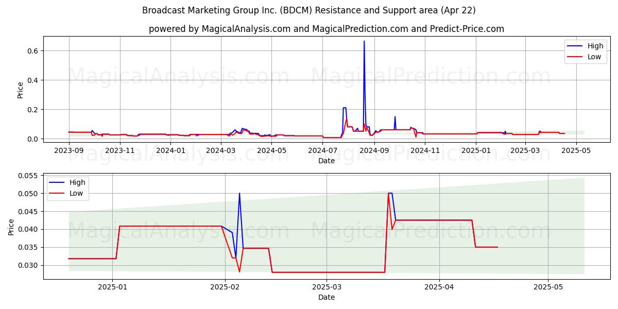Select the 2023-09 date label
This screenshot has width=618, height=309.
coord(69,150)
